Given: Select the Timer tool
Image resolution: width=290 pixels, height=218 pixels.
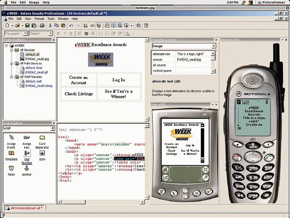Looking at the screenshot, I should (11, 171).
